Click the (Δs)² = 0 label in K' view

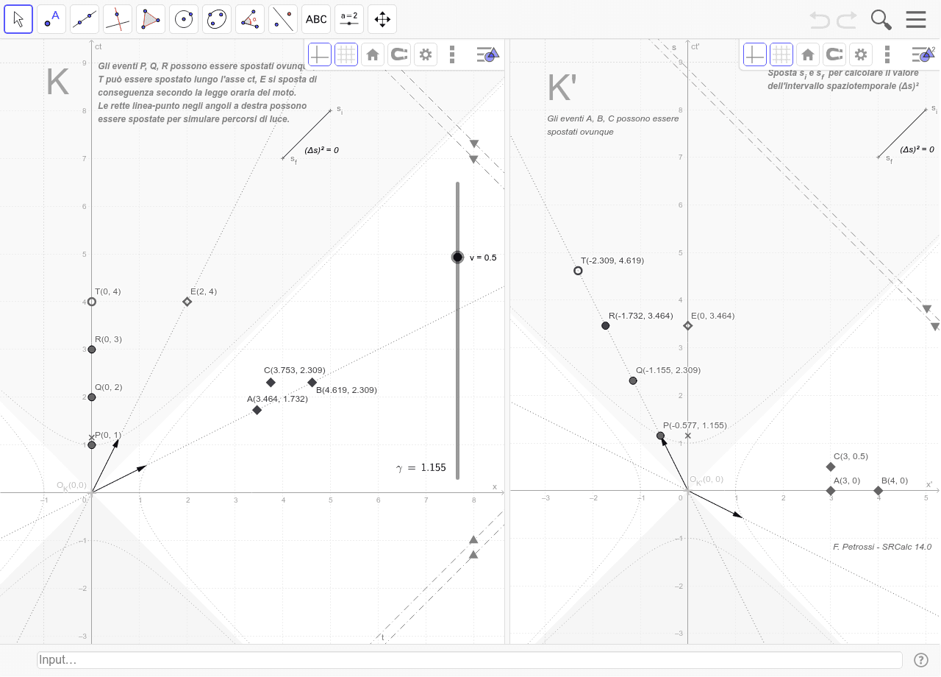[x=917, y=149]
